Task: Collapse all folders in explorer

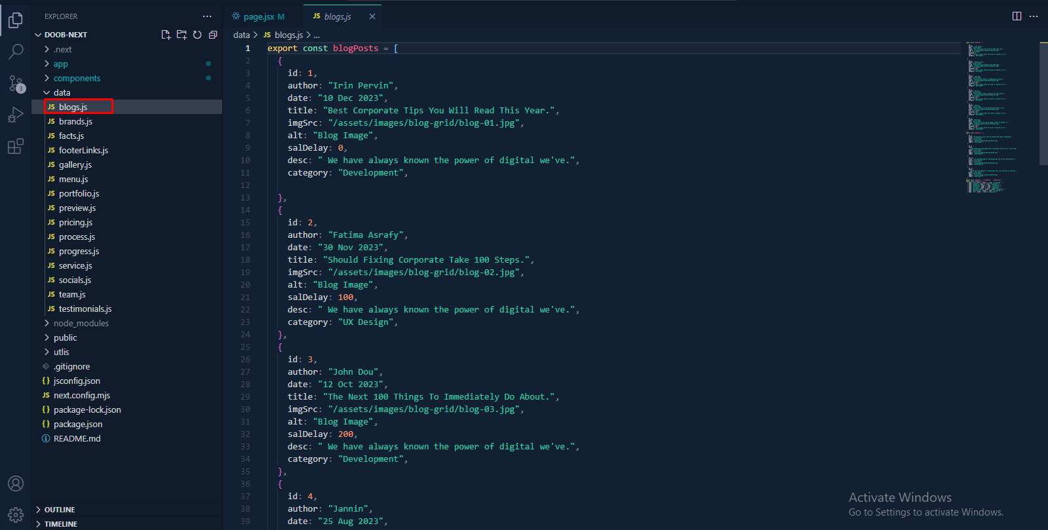Action: [x=213, y=35]
